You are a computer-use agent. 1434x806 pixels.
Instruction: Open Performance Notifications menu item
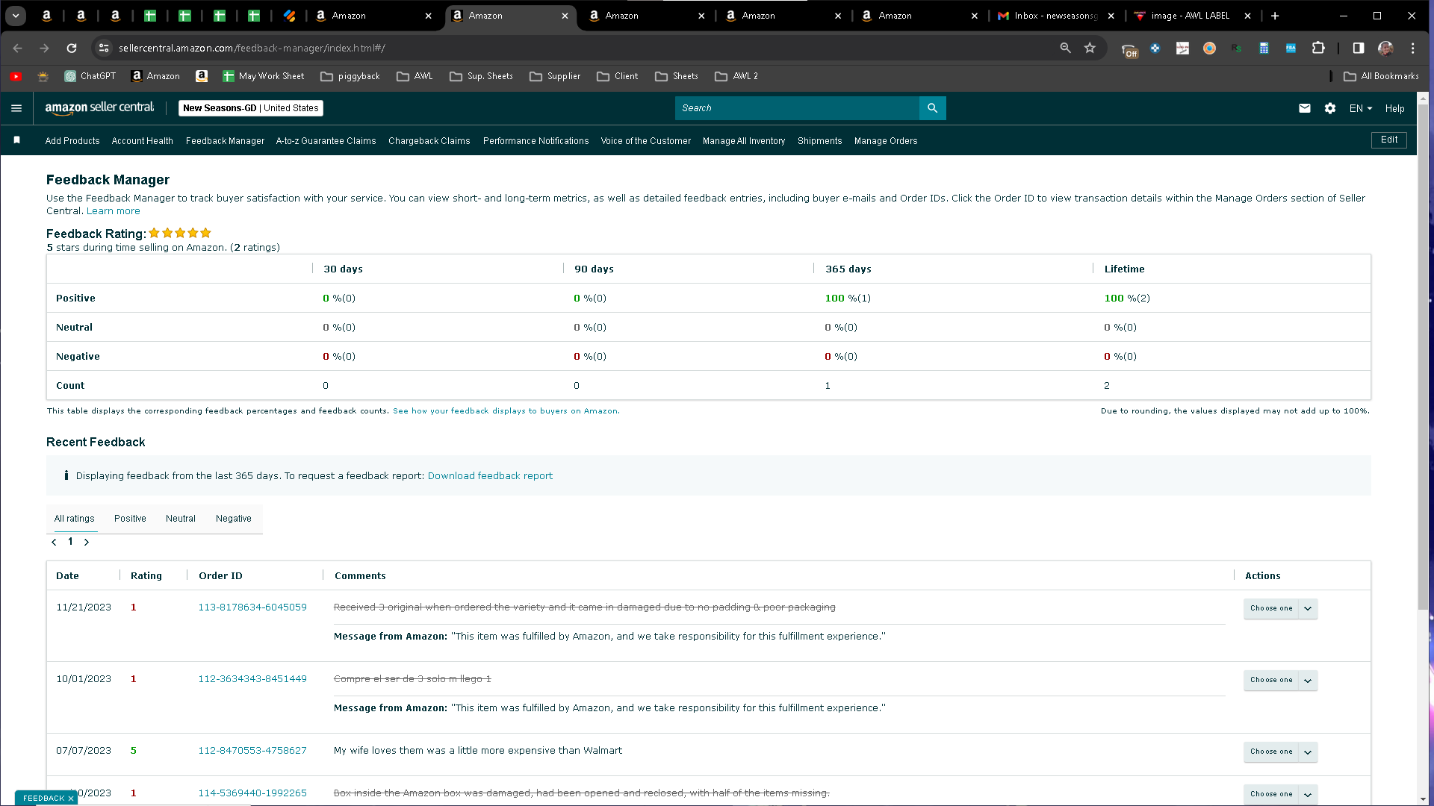pos(536,141)
